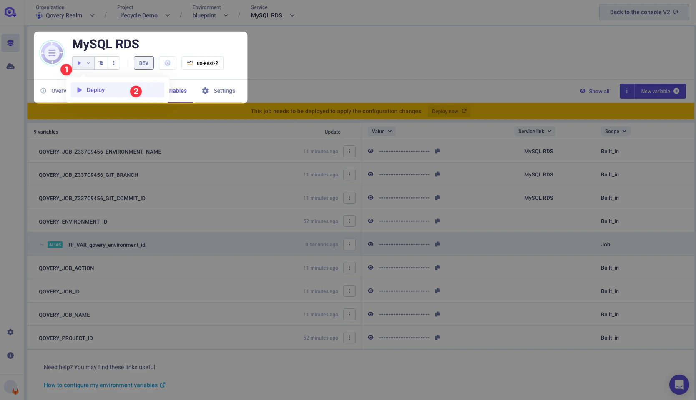Click the DEV environment badge
Screen dimensions: 696x400
click(143, 63)
